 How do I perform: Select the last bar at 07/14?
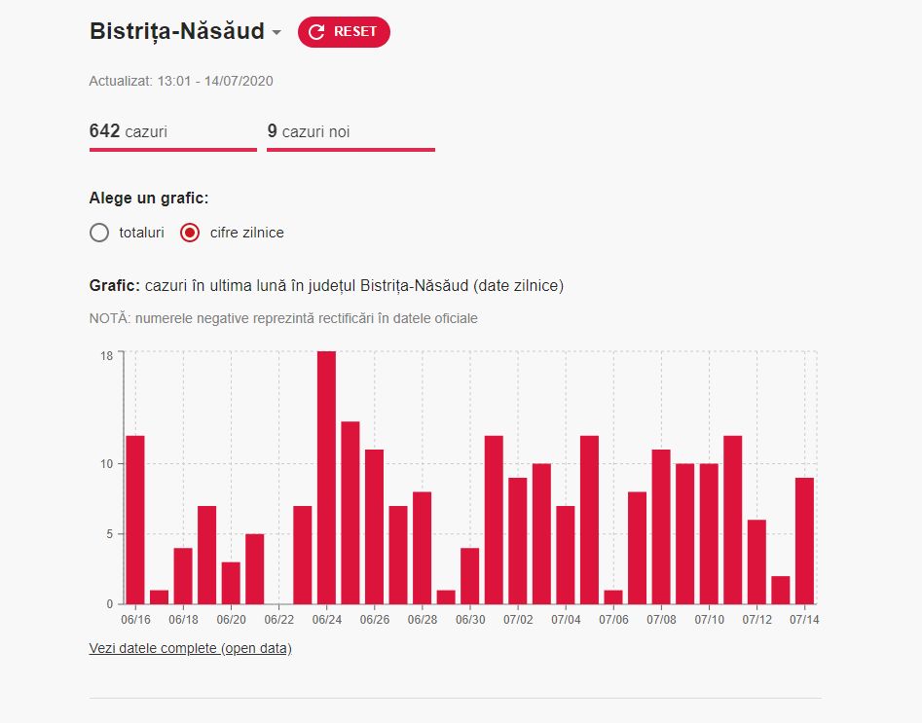(804, 541)
